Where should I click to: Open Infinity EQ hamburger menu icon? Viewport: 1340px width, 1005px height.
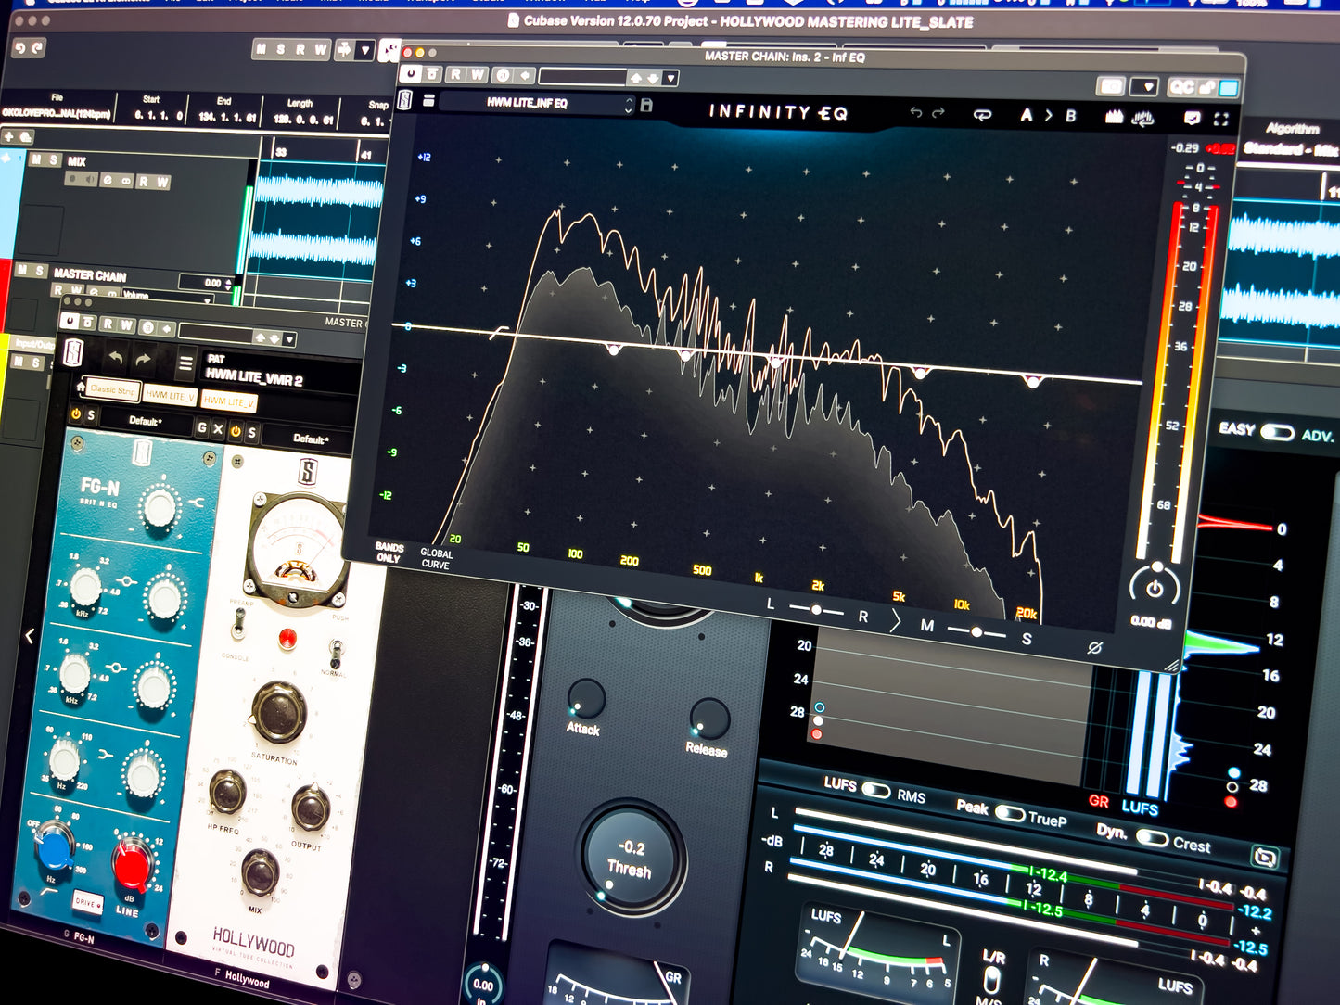point(428,100)
